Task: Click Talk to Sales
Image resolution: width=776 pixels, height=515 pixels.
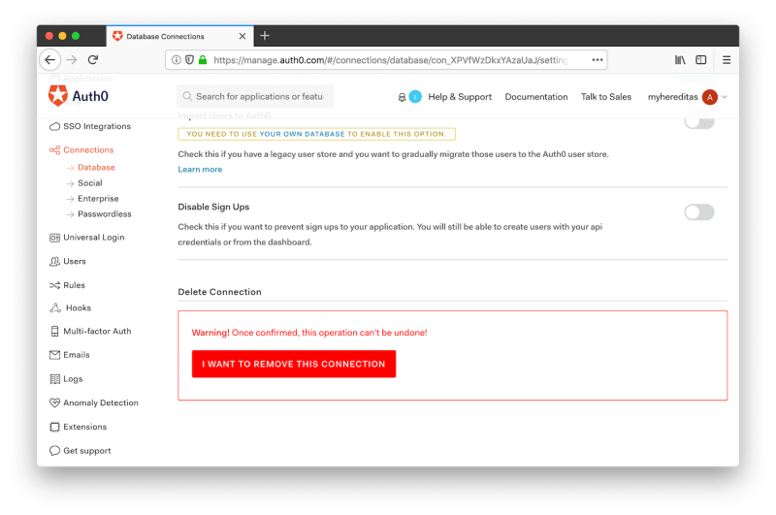Action: 605,97
